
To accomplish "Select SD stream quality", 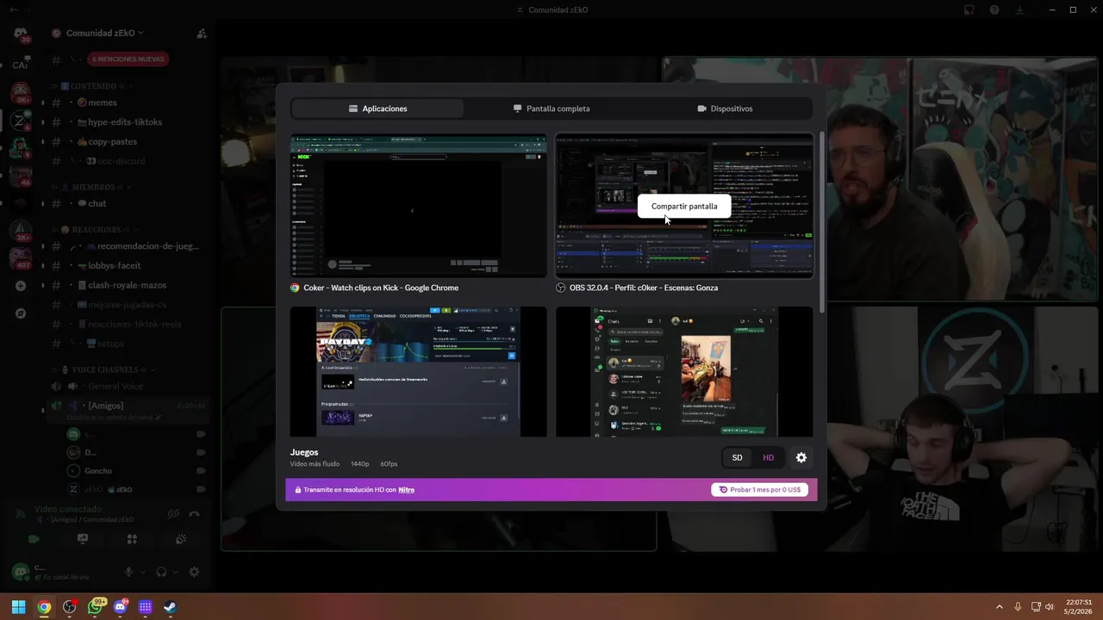I will [x=737, y=458].
